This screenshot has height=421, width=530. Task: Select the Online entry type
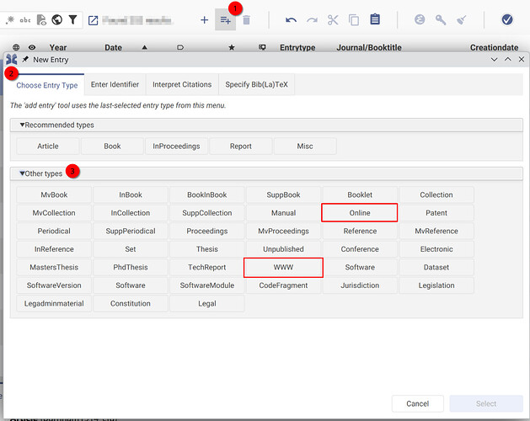(360, 213)
